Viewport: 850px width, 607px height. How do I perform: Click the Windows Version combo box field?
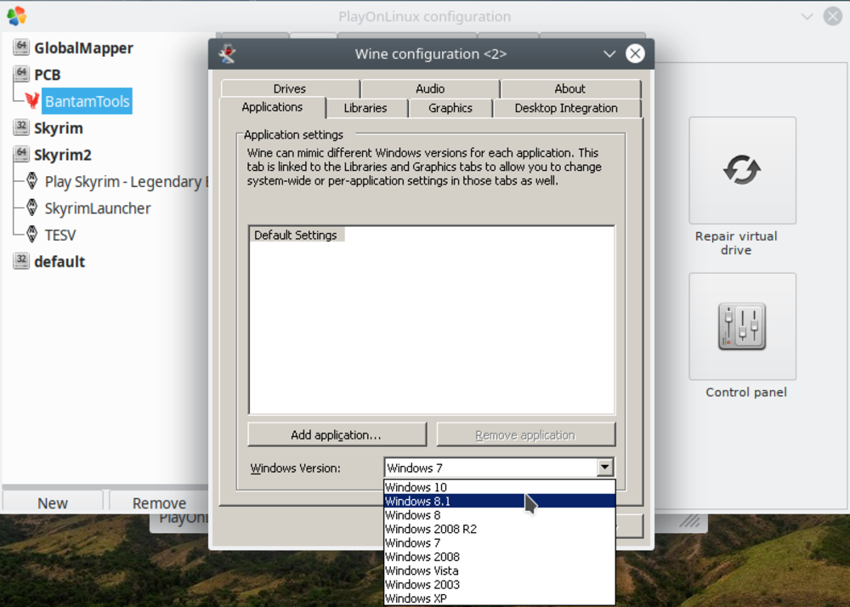(x=499, y=468)
